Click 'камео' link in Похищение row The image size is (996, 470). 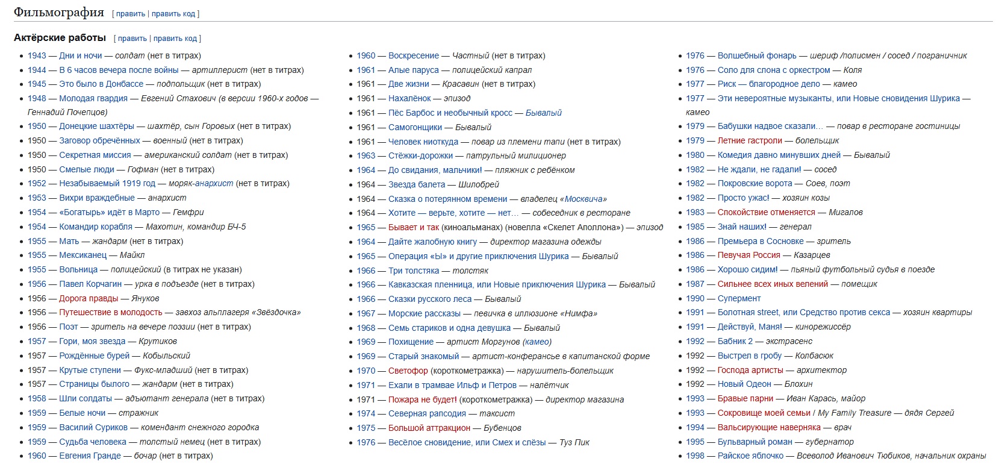coord(537,342)
